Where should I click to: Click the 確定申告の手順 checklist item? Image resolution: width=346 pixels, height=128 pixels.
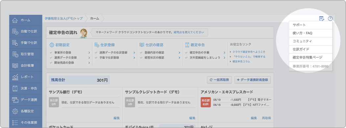199,53
